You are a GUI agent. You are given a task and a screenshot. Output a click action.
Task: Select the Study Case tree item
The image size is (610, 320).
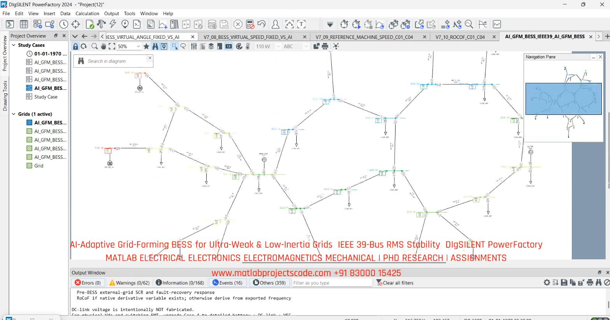(x=46, y=97)
